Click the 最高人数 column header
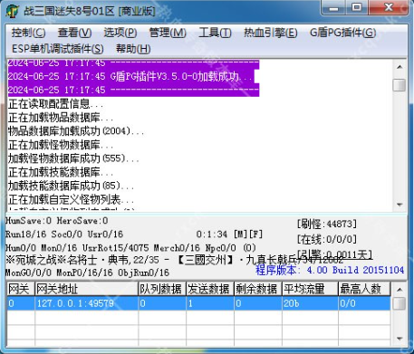414x354 pixels. [364, 289]
